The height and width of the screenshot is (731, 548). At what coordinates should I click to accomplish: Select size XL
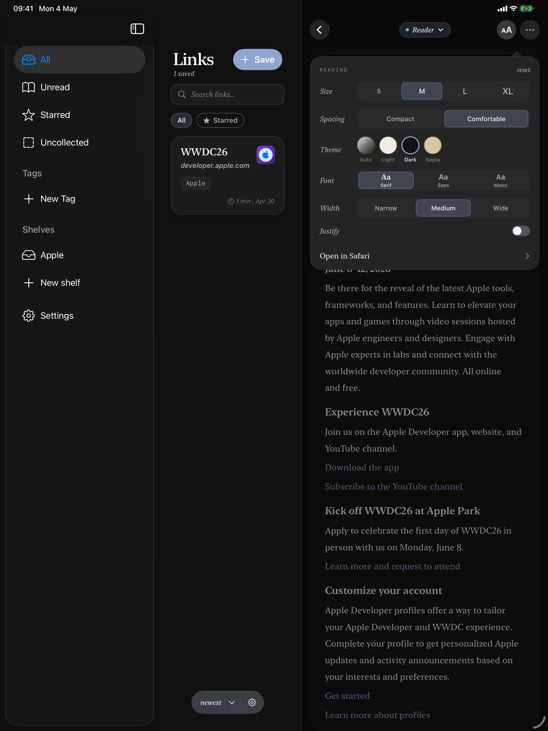click(x=508, y=91)
